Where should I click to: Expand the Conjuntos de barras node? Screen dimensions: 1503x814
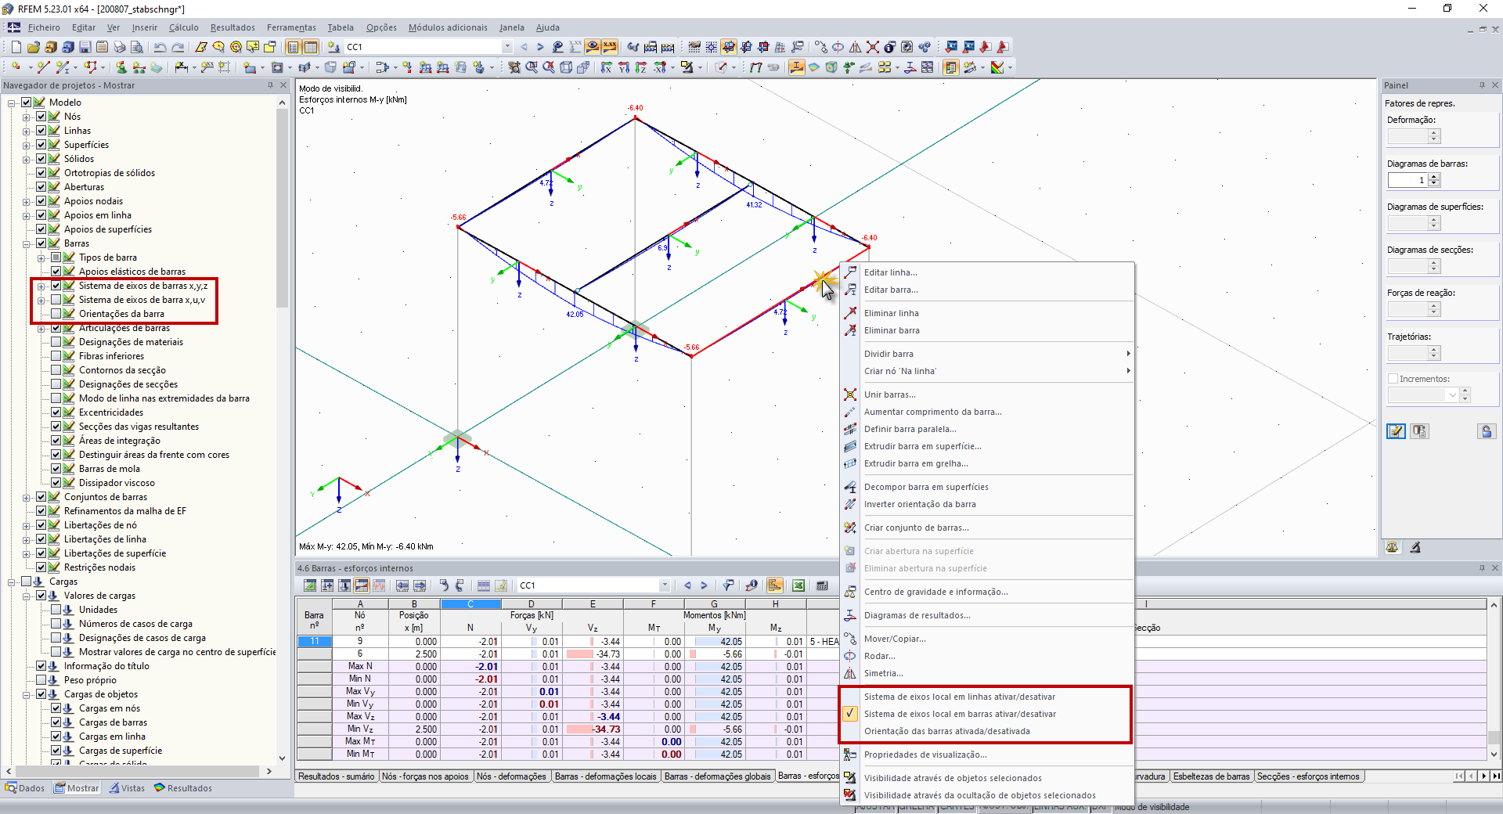click(x=27, y=497)
